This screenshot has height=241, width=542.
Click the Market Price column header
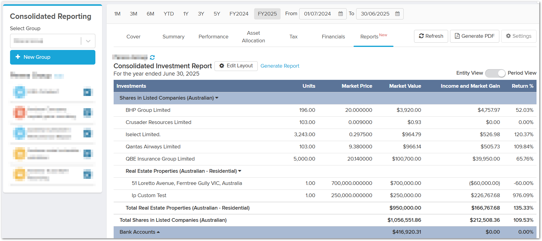[357, 86]
